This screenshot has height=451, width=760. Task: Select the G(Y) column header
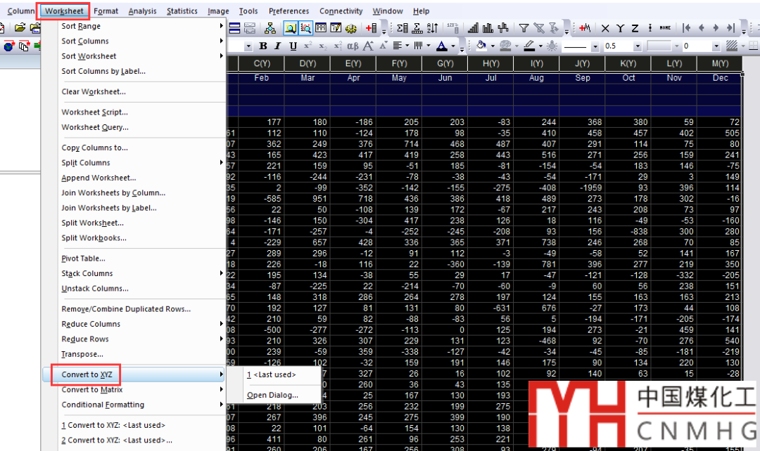pyautogui.click(x=445, y=63)
